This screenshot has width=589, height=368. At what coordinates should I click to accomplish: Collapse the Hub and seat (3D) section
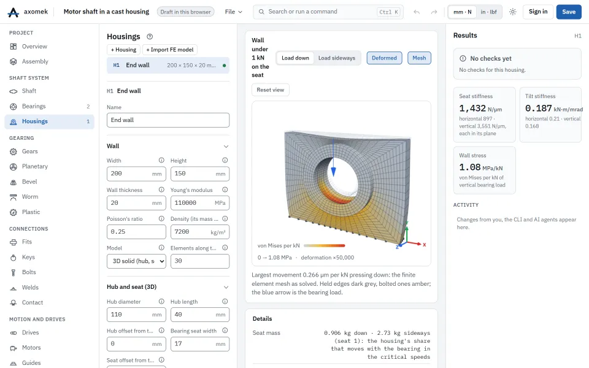pos(226,287)
